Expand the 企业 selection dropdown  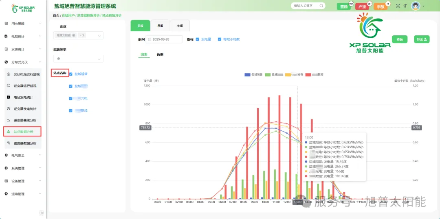(x=99, y=36)
